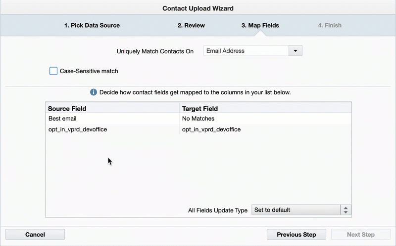Click the Source Field column header
The height and width of the screenshot is (246, 396).
click(x=67, y=108)
